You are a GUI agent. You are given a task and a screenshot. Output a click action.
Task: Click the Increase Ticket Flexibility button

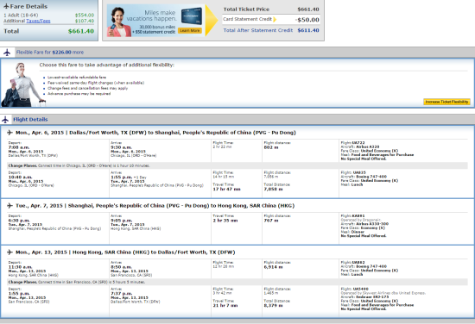tap(446, 102)
